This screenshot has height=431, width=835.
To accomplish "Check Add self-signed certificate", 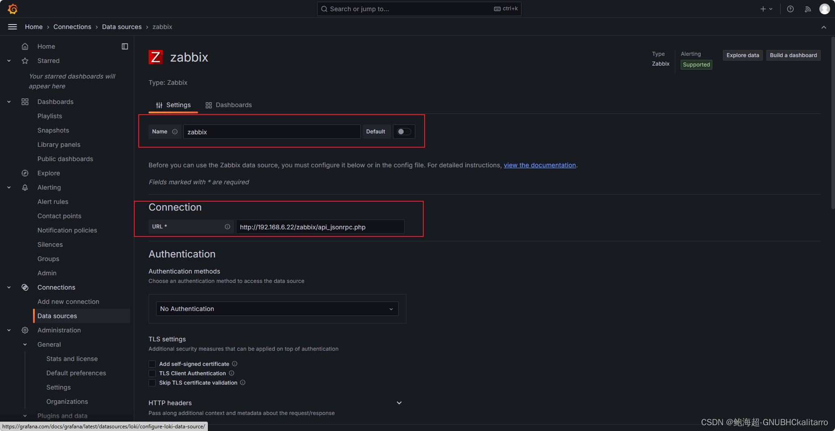I will (152, 364).
